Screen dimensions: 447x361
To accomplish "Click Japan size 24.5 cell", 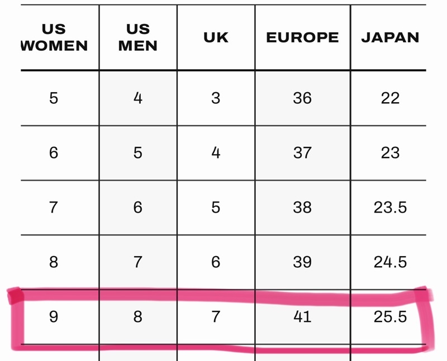I will click(390, 262).
